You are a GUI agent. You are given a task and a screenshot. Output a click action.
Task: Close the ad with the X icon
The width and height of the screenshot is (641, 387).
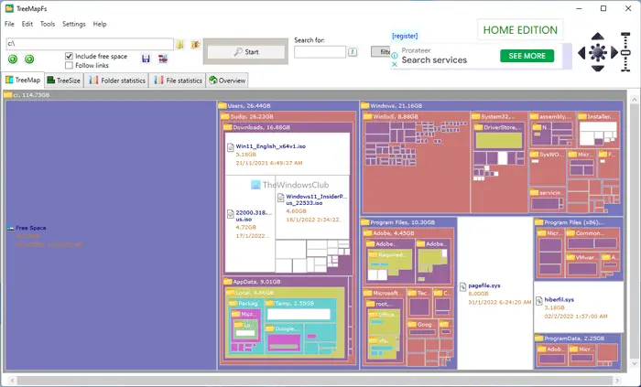tap(395, 64)
